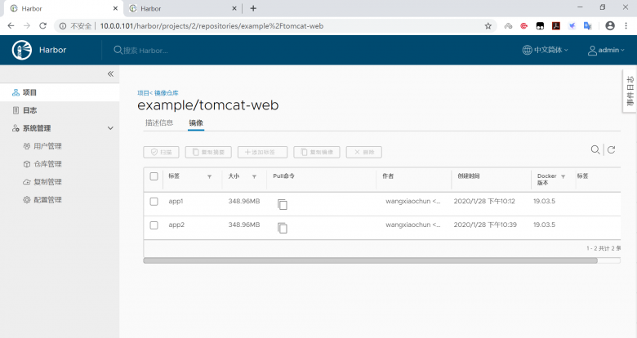Image resolution: width=637 pixels, height=338 pixels.
Task: Click the cloud extension icon
Action: click(508, 26)
